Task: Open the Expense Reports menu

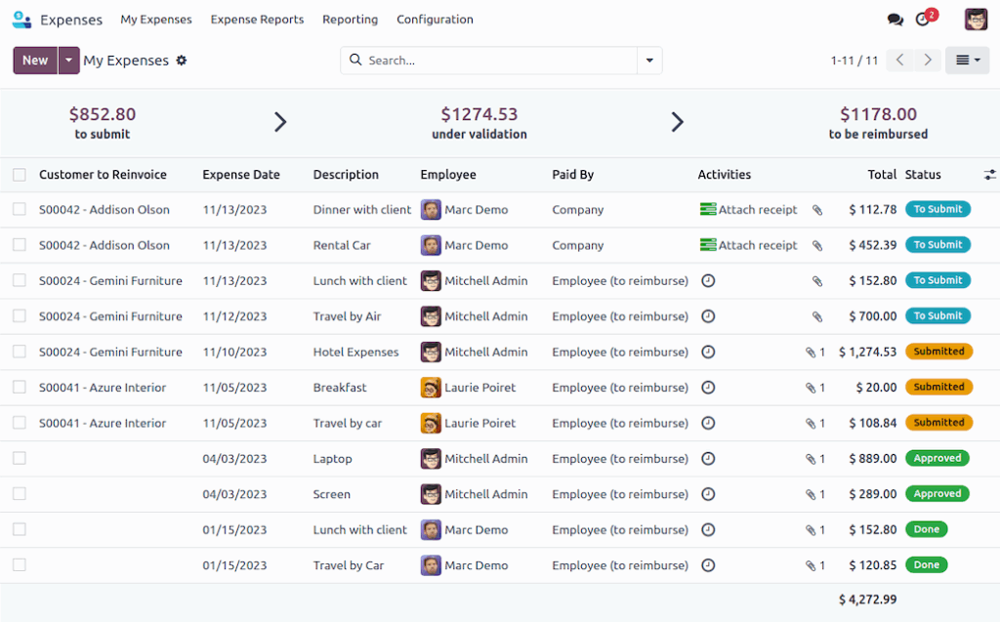Action: point(257,20)
